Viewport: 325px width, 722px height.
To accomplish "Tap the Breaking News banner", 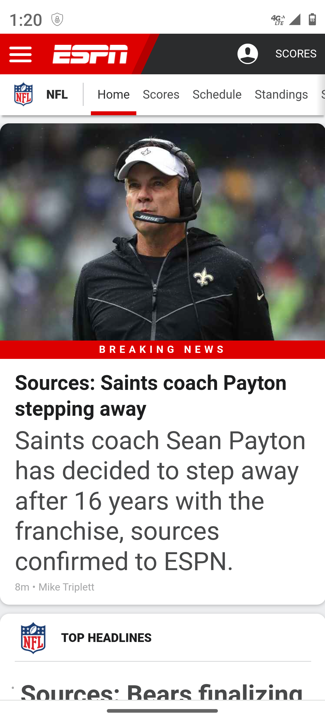I will 162,350.
